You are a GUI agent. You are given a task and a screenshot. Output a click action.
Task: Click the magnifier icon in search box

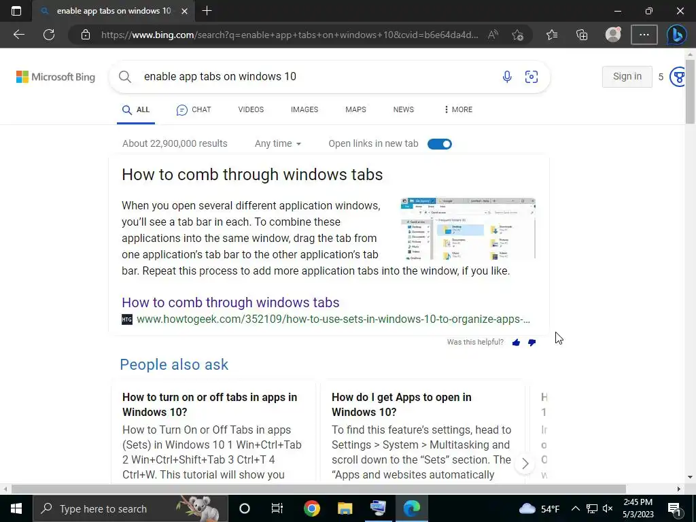click(x=125, y=77)
